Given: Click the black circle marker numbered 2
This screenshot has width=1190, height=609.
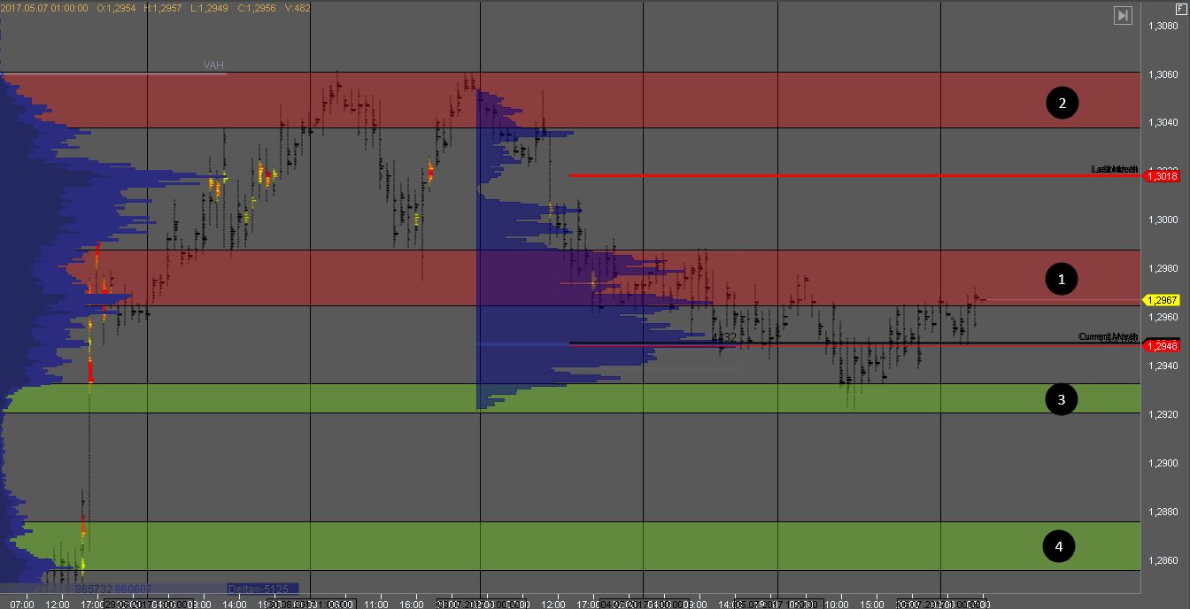Looking at the screenshot, I should pyautogui.click(x=1062, y=104).
